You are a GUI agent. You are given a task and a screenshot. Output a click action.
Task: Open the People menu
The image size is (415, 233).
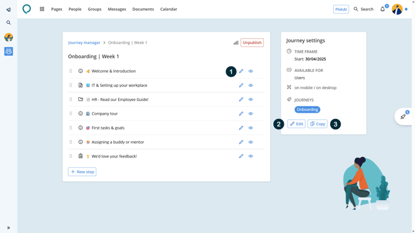click(x=75, y=9)
